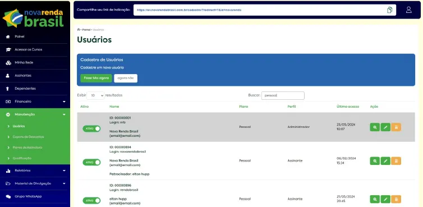Open the user profile icon in header

(x=409, y=10)
